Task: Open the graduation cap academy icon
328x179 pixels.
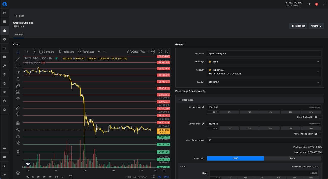Action: [4, 74]
